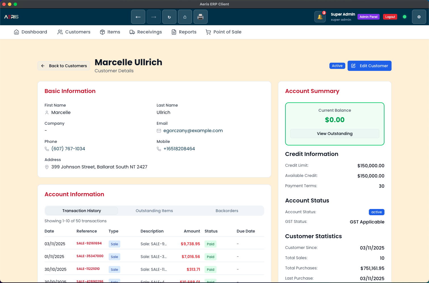Switch to Outstanding Items tab
Image resolution: width=429 pixels, height=283 pixels.
coord(154,211)
